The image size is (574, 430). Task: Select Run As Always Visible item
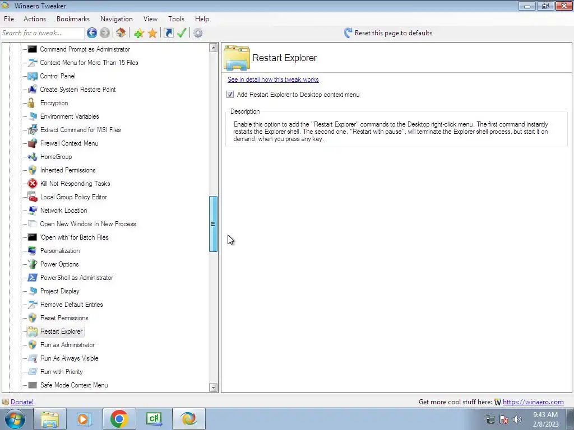point(69,358)
